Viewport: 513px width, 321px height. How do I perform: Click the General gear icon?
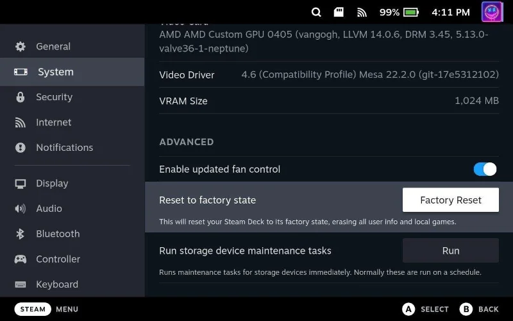pos(21,47)
